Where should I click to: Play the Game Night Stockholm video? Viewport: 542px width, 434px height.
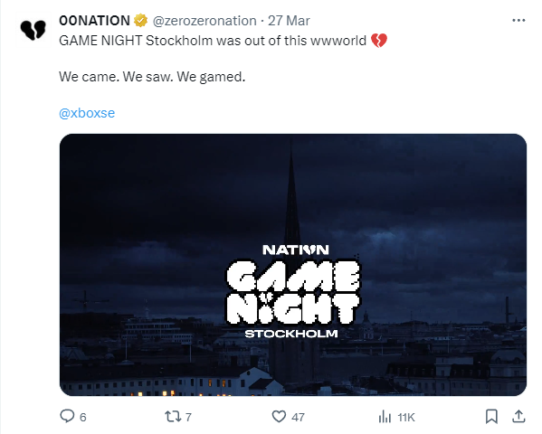click(293, 265)
